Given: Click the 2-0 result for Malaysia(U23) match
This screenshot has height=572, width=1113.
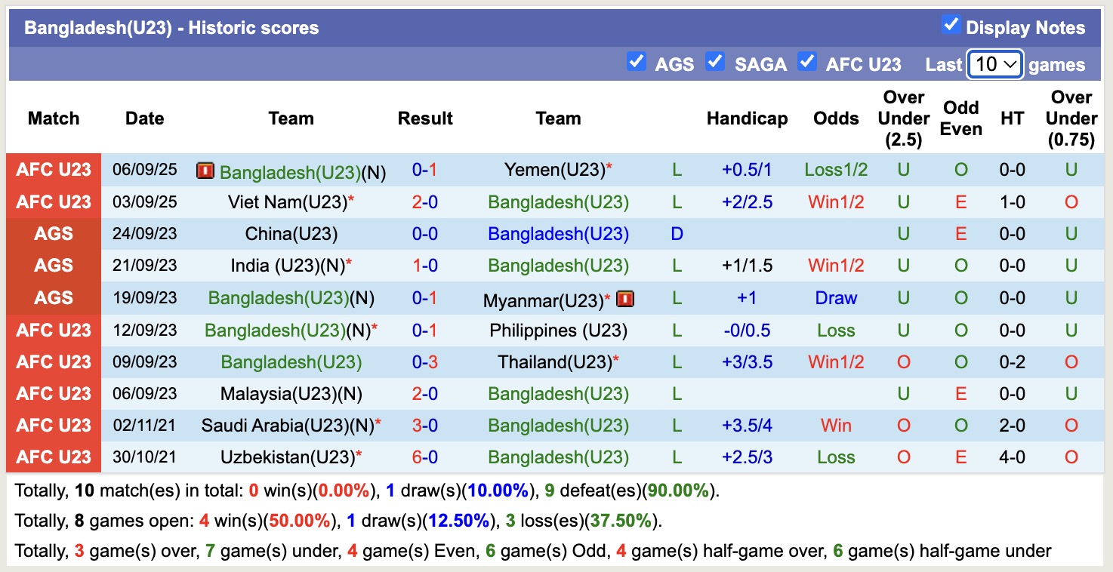Looking at the screenshot, I should [424, 394].
